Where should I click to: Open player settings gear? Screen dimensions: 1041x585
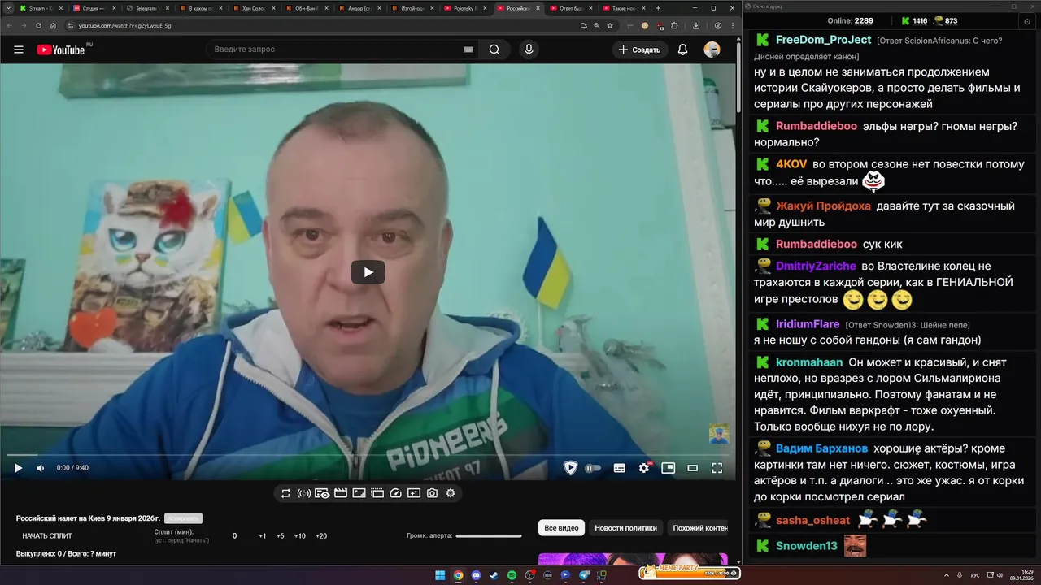(x=644, y=468)
